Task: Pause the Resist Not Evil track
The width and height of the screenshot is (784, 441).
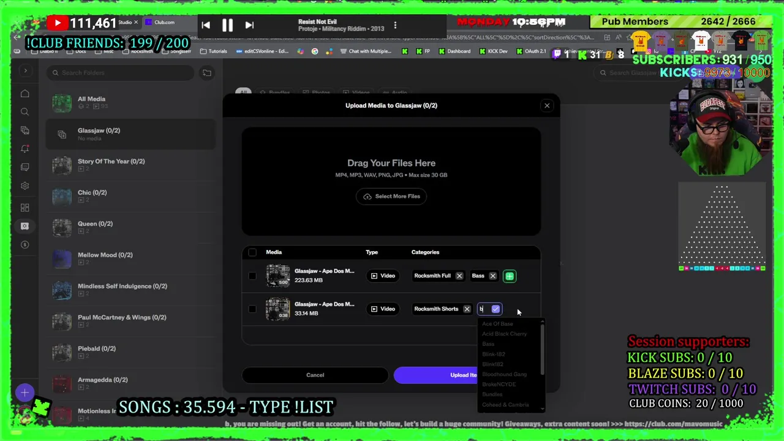Action: (x=227, y=25)
